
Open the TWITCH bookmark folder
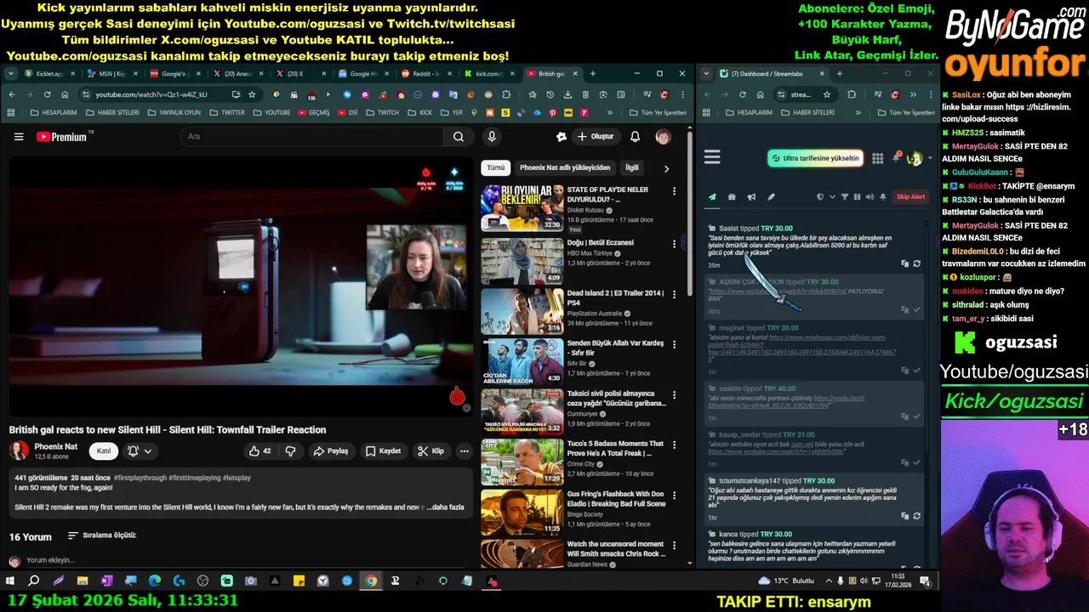click(x=382, y=112)
